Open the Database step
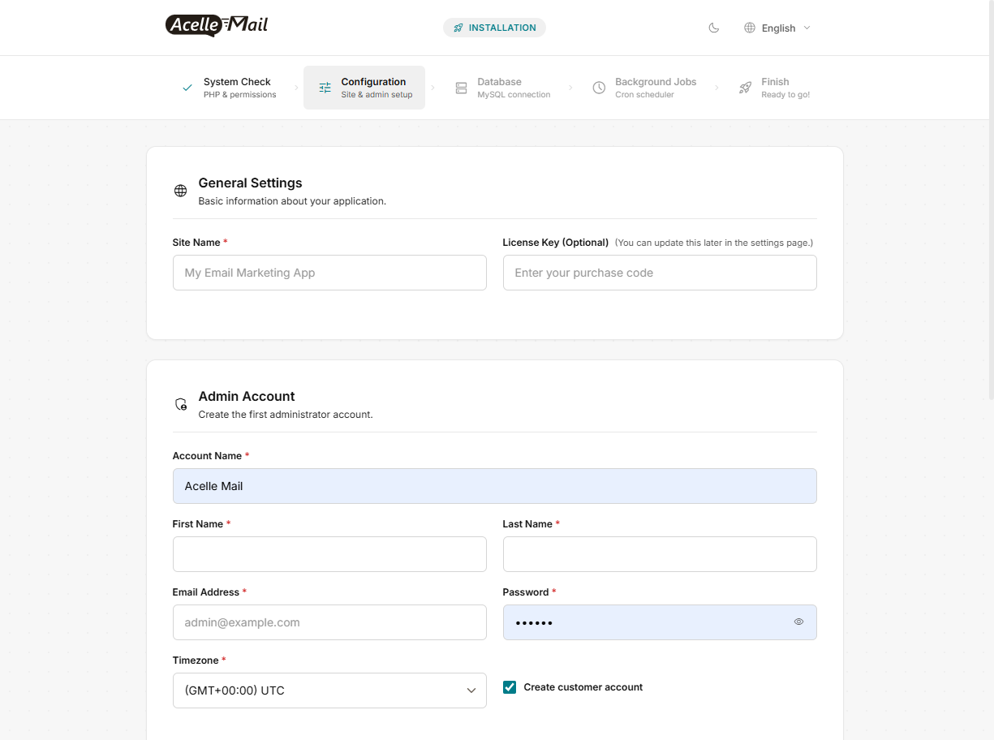Screen dimensions: 994x740 (x=503, y=88)
